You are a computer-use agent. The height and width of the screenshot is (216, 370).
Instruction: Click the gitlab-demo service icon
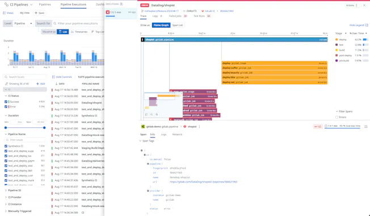143,127
